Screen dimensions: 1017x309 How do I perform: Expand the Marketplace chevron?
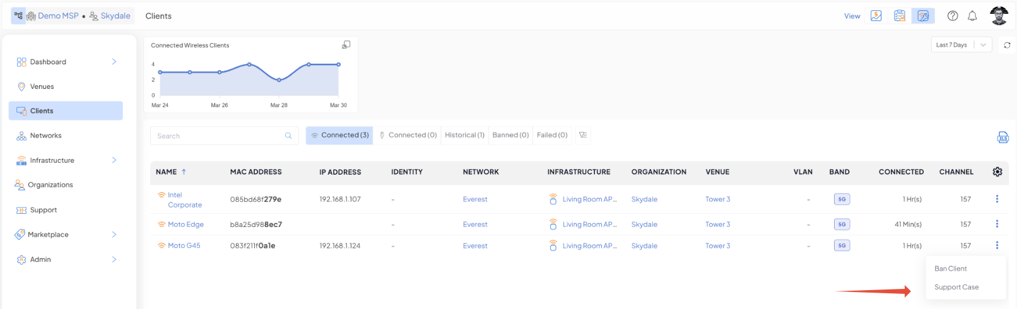(x=114, y=235)
